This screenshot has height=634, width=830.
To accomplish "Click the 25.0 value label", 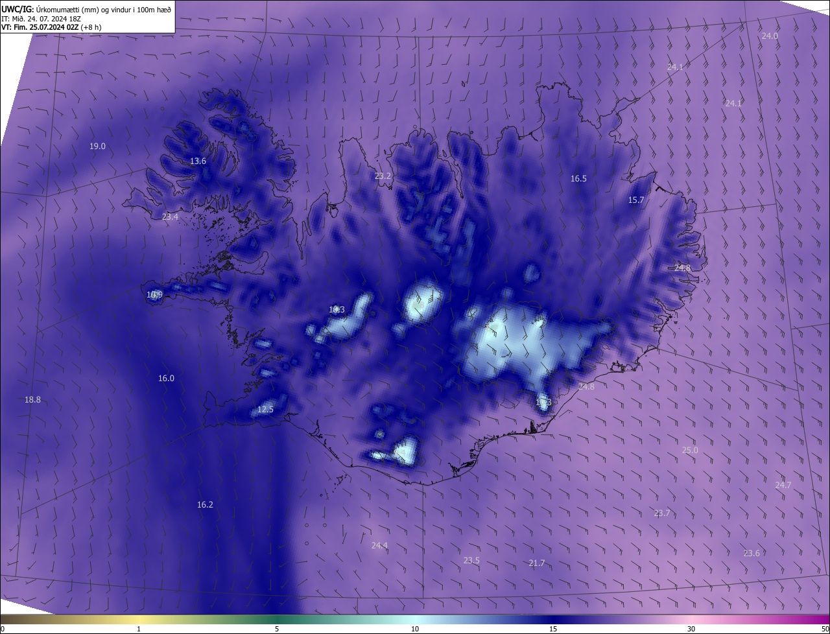I will (690, 451).
